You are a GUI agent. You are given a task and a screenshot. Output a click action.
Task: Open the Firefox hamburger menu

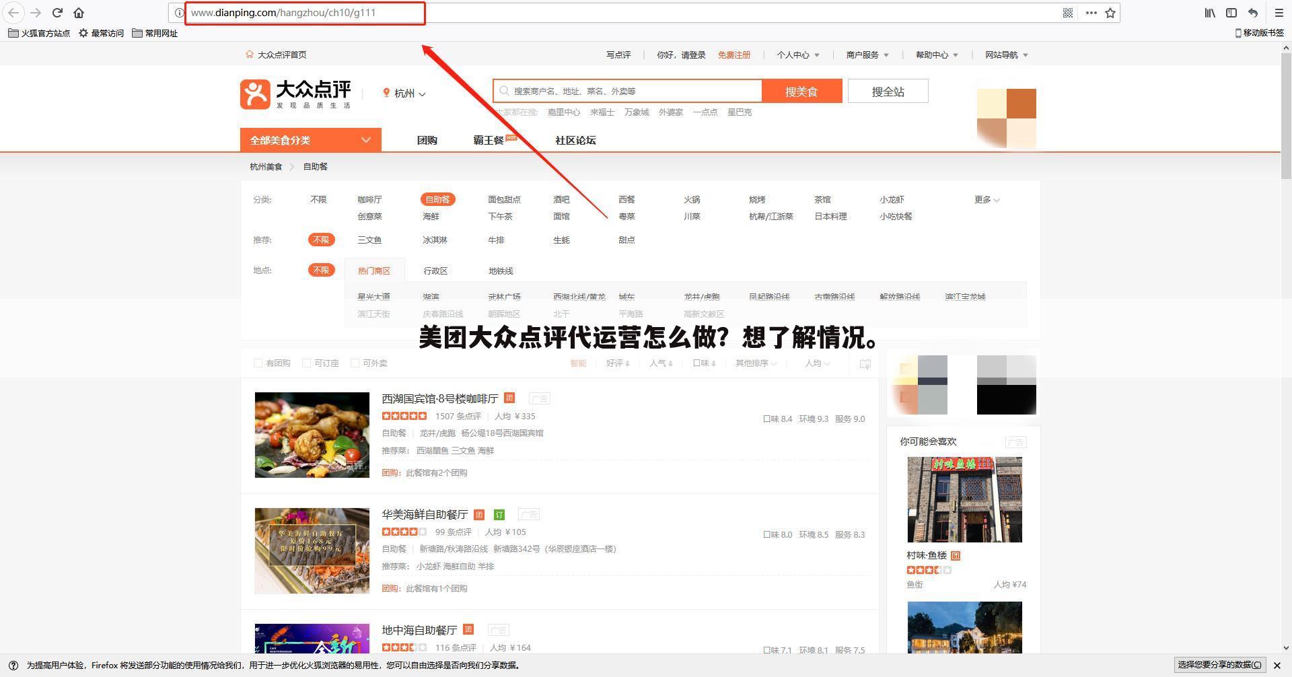coord(1279,13)
